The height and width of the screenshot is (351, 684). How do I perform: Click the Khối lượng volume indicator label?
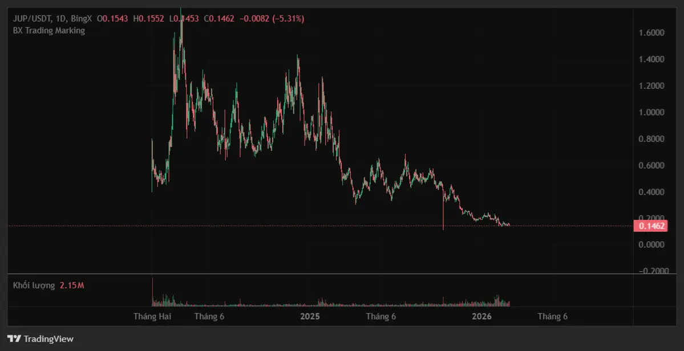click(34, 285)
